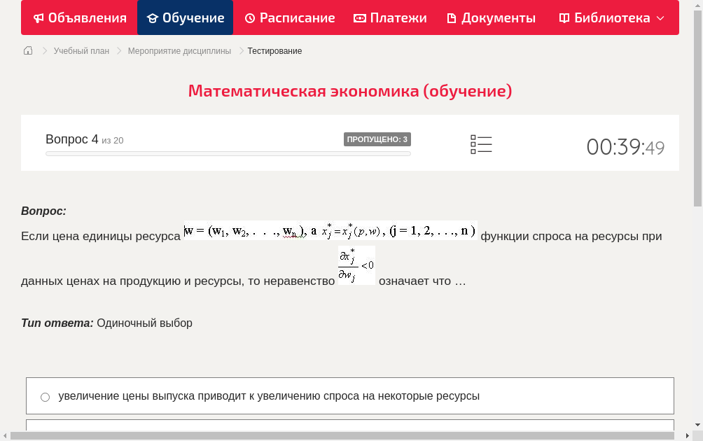Click the quiz progress bar
703x441 pixels.
click(228, 153)
